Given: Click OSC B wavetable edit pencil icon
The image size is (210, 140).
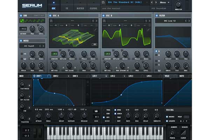Looking at the screenshot, I should [x=148, y=29].
